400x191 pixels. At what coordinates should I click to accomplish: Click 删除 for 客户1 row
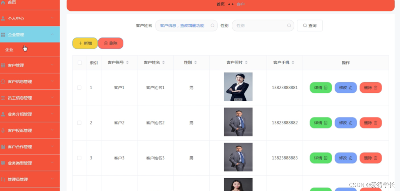point(371,88)
